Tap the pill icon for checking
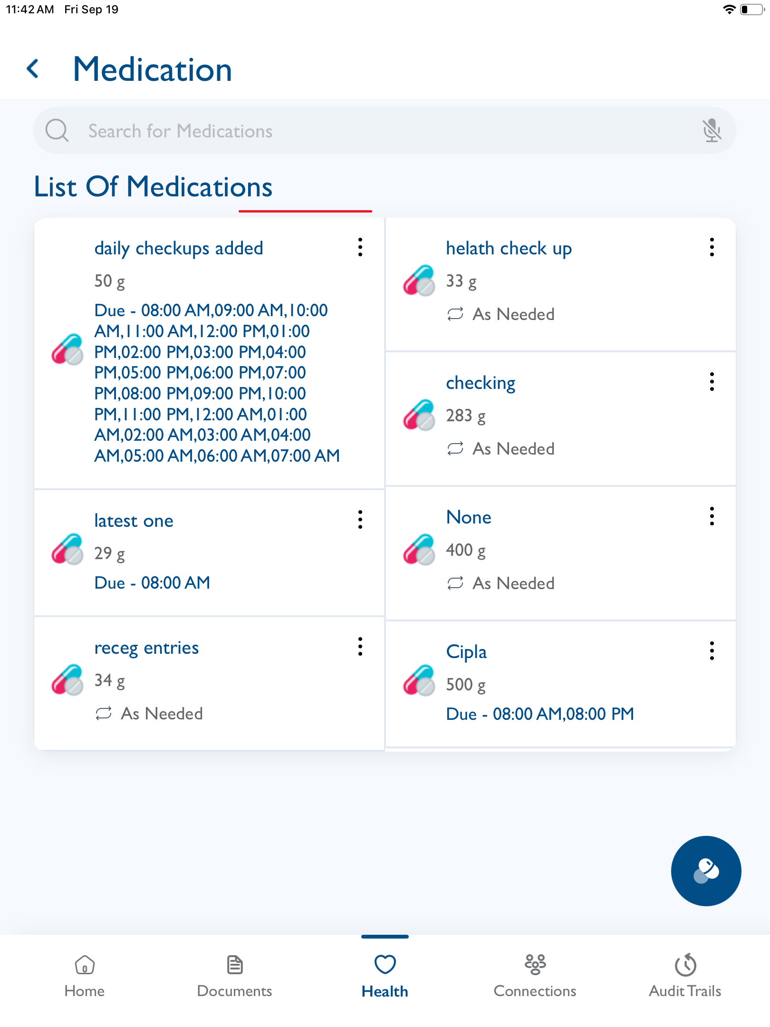Image resolution: width=770 pixels, height=1027 pixels. (x=419, y=415)
